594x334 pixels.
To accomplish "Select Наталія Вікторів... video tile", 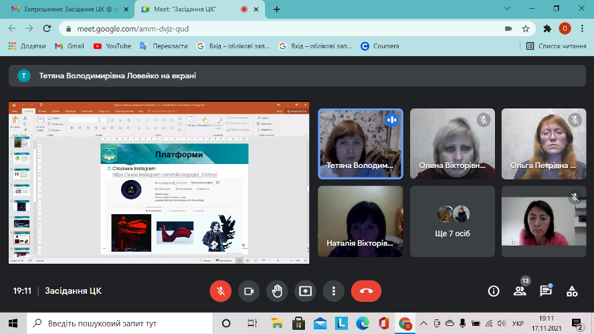I will tap(361, 222).
